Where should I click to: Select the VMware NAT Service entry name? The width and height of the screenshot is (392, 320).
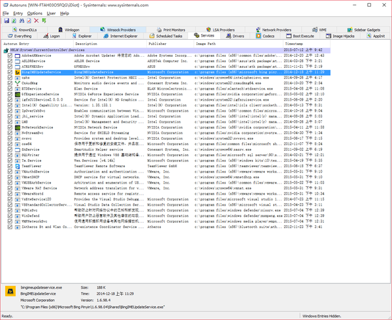(39, 188)
